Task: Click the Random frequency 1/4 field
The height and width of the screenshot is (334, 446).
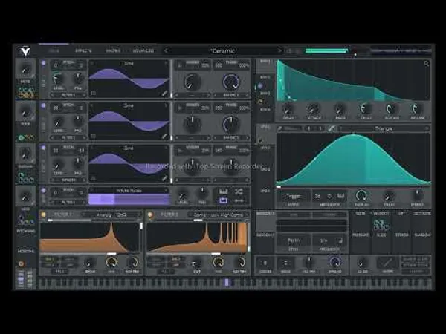Action: [x=329, y=241]
